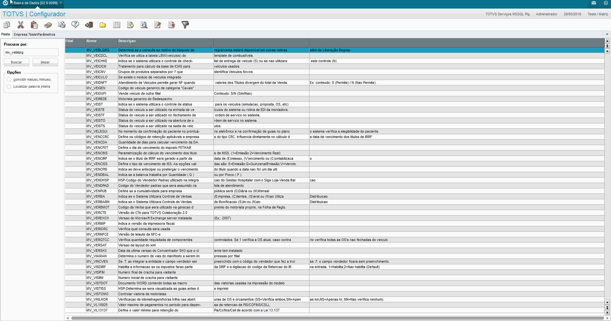The height and width of the screenshot is (321, 611).
Task: Close the Bases de Dados tab
Action: click(61, 3)
